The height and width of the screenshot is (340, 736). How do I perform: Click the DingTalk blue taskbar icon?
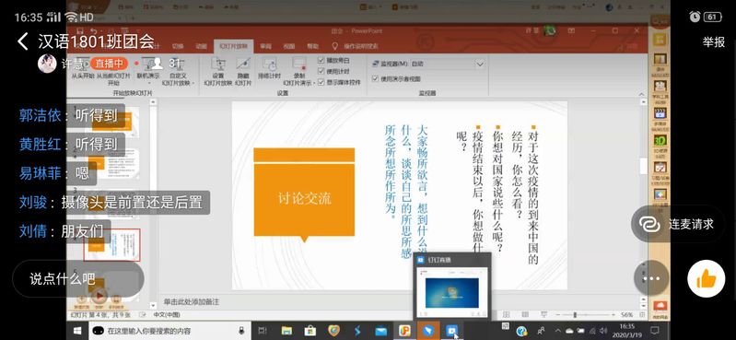(x=428, y=331)
